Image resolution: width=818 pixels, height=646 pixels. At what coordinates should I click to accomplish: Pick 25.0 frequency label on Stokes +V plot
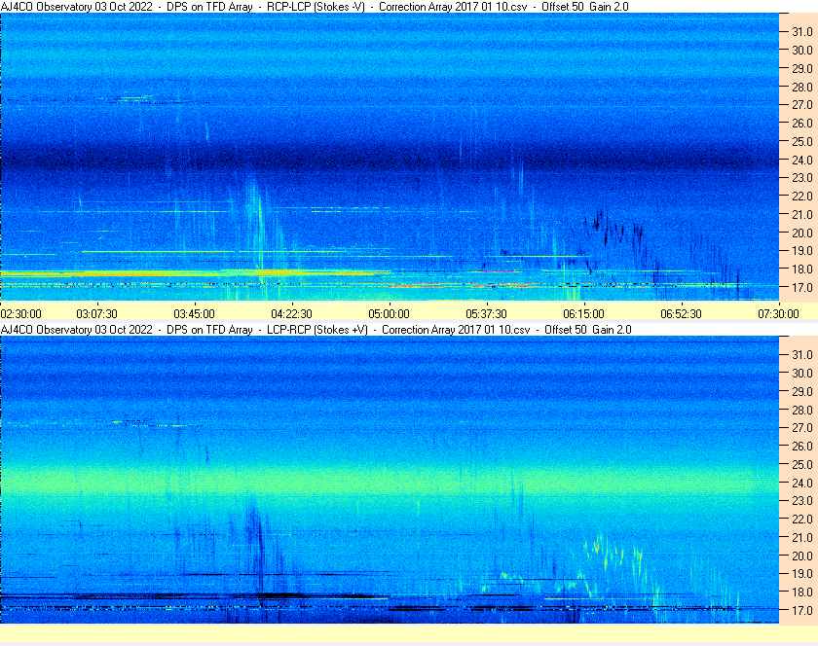coord(802,464)
